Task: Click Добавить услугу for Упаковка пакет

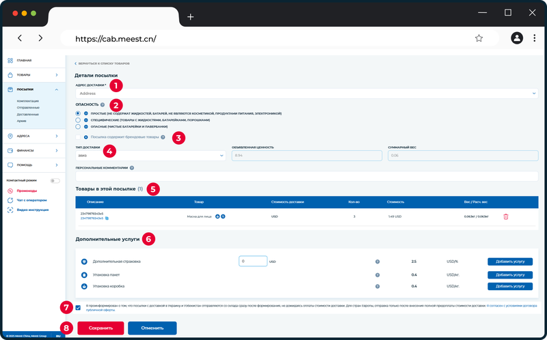Action: [x=510, y=275]
